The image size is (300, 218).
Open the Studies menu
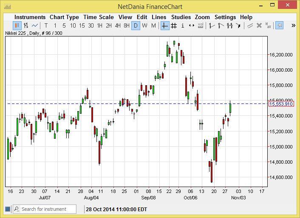coord(181,17)
